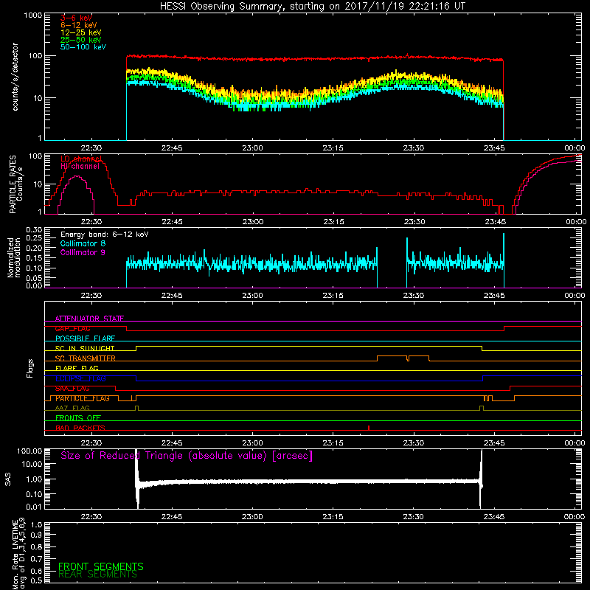This screenshot has width=590, height=590.
Task: Click the BAD_PACKETS red tick marker
Action: pos(369,428)
